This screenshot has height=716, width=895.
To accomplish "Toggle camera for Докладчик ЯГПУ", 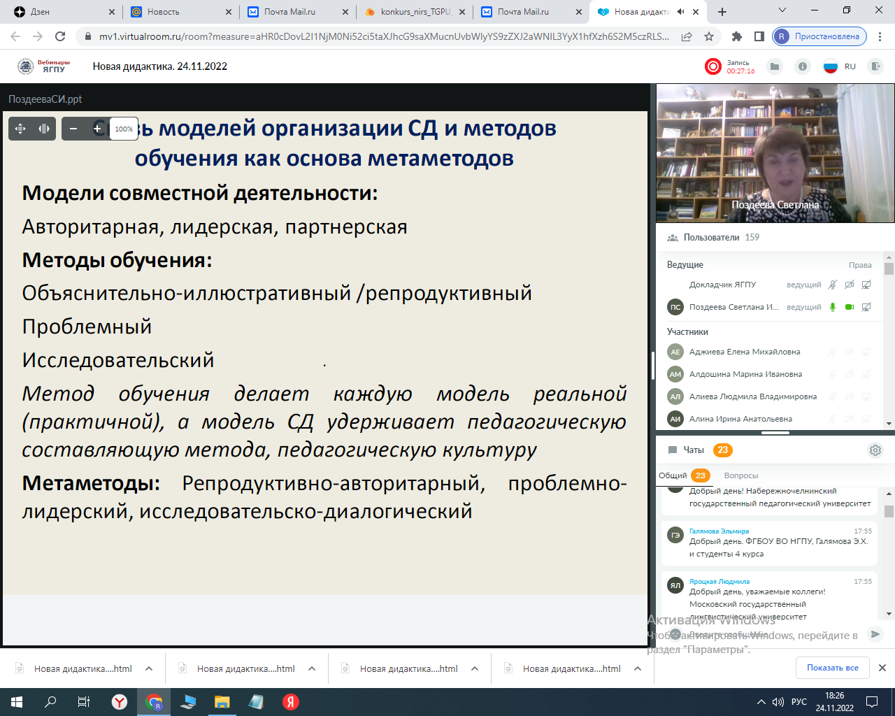I will 850,285.
